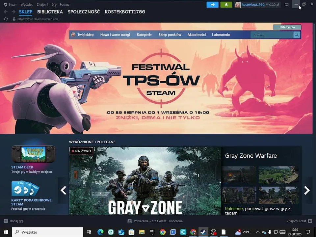This screenshot has height=237, width=316.
Task: Switch to the SKLEP tab
Action: pyautogui.click(x=26, y=12)
